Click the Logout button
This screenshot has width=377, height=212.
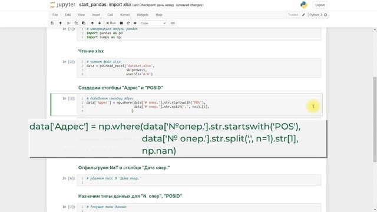(x=320, y=5)
